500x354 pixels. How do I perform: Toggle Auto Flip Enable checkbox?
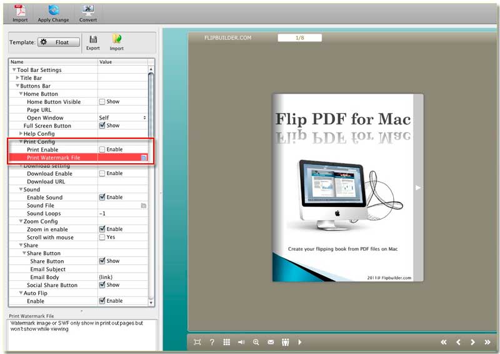coord(102,301)
